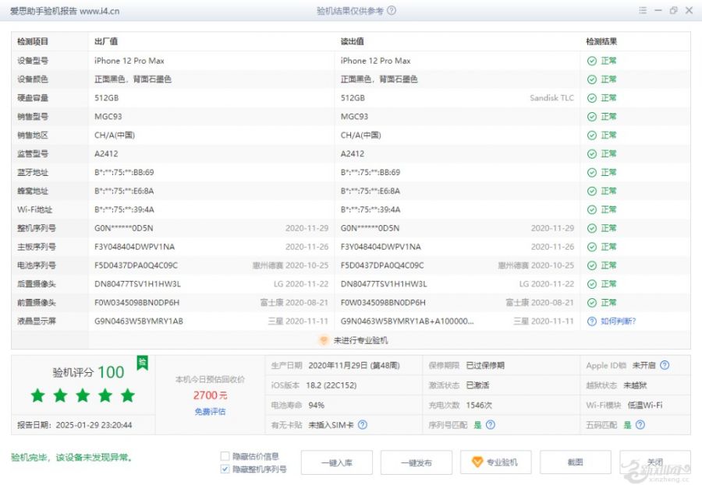The height and width of the screenshot is (485, 702).
Task: Open the 免费评估 link
Action: click(210, 411)
